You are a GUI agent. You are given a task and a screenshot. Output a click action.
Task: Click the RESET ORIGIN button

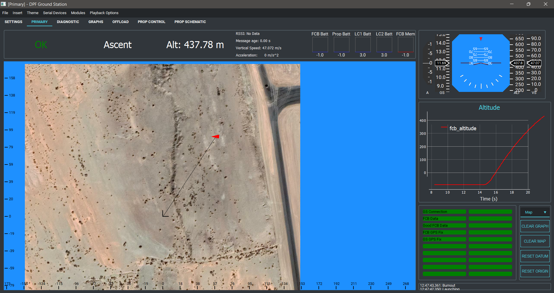(x=535, y=271)
